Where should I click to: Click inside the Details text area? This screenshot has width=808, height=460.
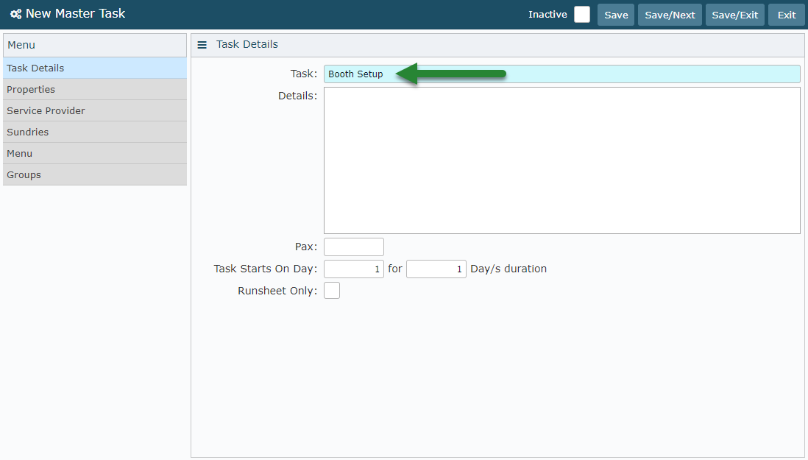[x=561, y=160]
